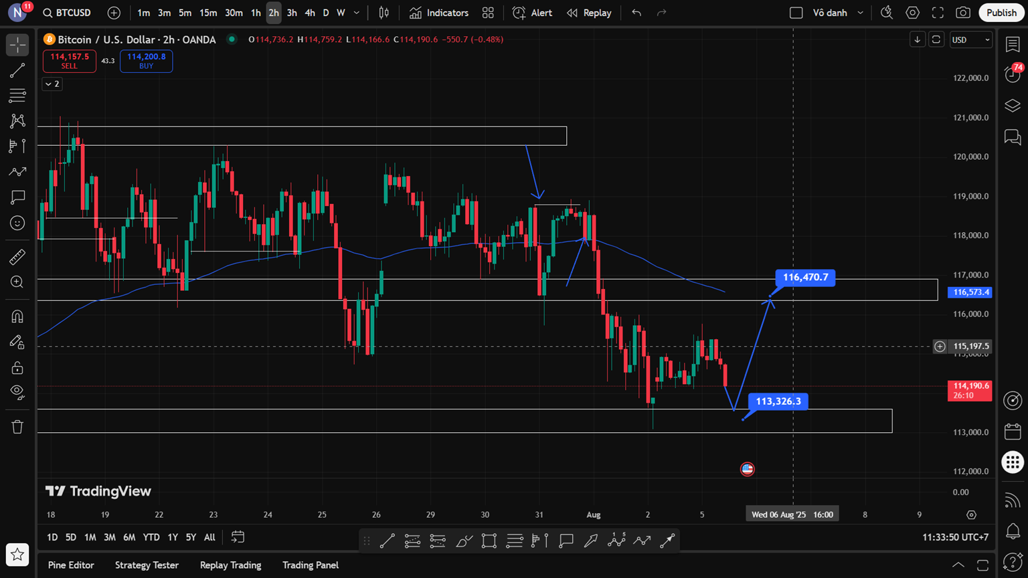The height and width of the screenshot is (578, 1028).
Task: Open the indicator templates grid icon
Action: pos(488,13)
